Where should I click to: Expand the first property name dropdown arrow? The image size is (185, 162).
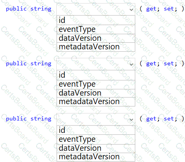[x=131, y=10]
